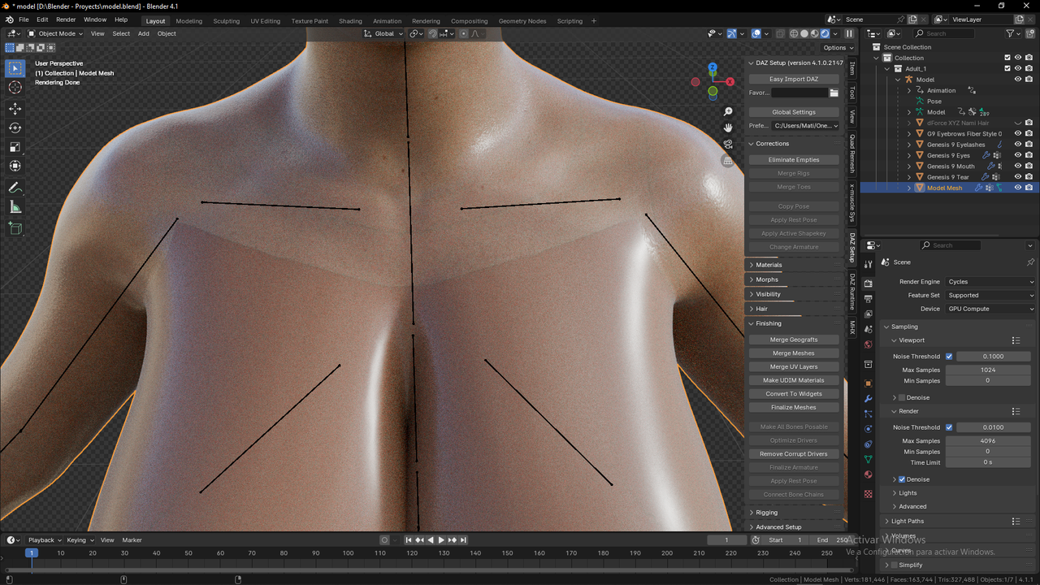Viewport: 1040px width, 585px height.
Task: Open the Object Mode dropdown
Action: [55, 33]
